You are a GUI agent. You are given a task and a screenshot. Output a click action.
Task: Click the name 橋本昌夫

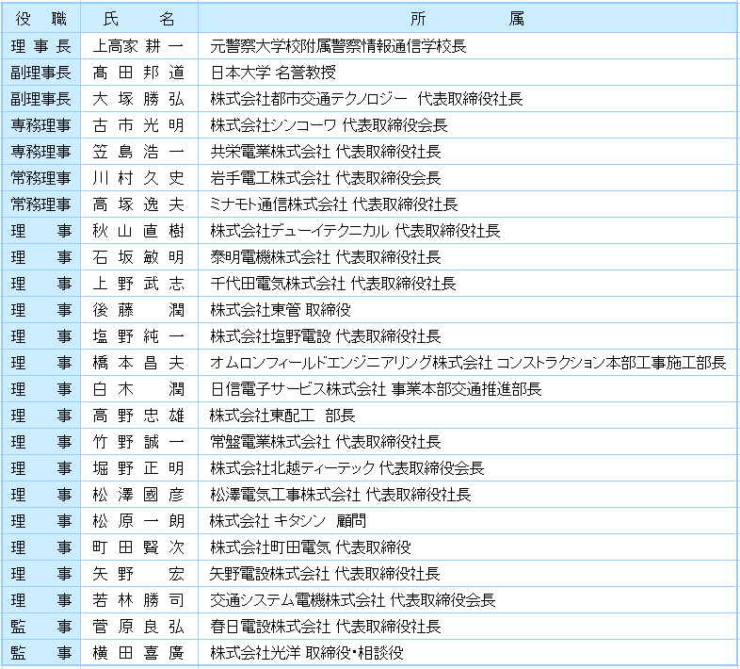[x=139, y=364]
